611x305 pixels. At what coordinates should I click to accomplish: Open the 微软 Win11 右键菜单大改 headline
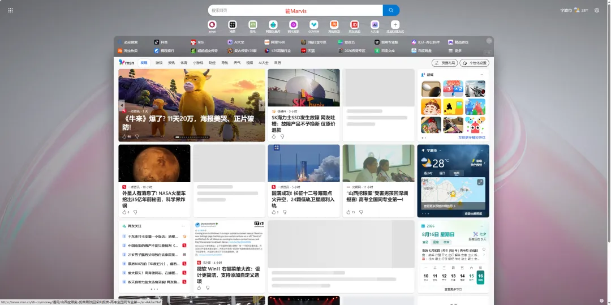(x=229, y=275)
